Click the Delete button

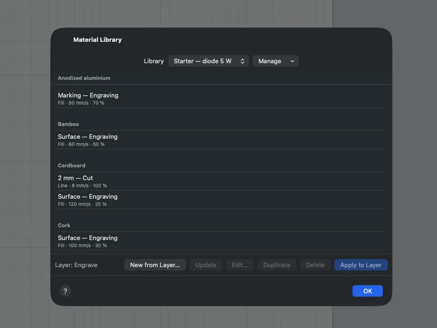click(315, 265)
